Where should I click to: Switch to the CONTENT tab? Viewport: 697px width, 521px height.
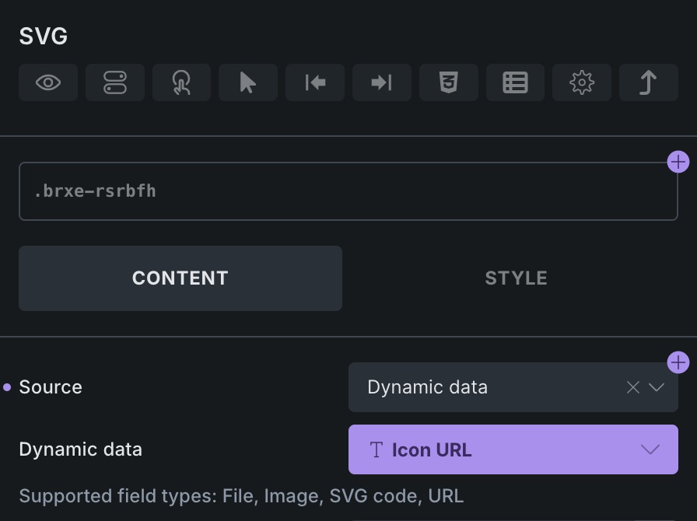tap(180, 278)
